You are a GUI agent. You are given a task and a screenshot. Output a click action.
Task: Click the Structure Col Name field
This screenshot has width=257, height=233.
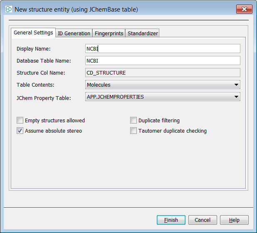point(162,73)
